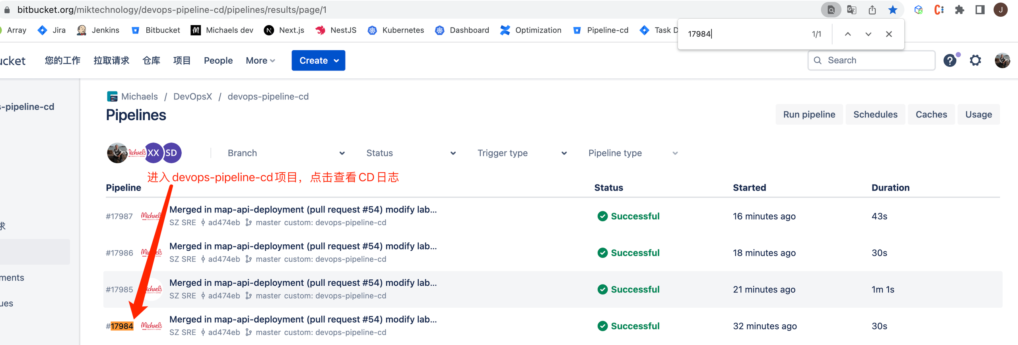The width and height of the screenshot is (1018, 345).
Task: Click the Run pipeline button
Action: 809,115
